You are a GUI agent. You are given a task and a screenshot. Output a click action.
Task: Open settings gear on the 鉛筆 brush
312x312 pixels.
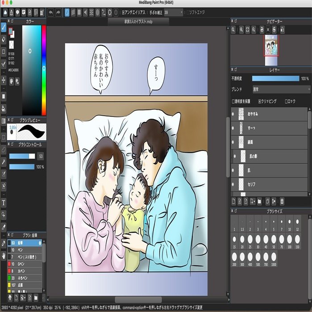tap(40, 243)
